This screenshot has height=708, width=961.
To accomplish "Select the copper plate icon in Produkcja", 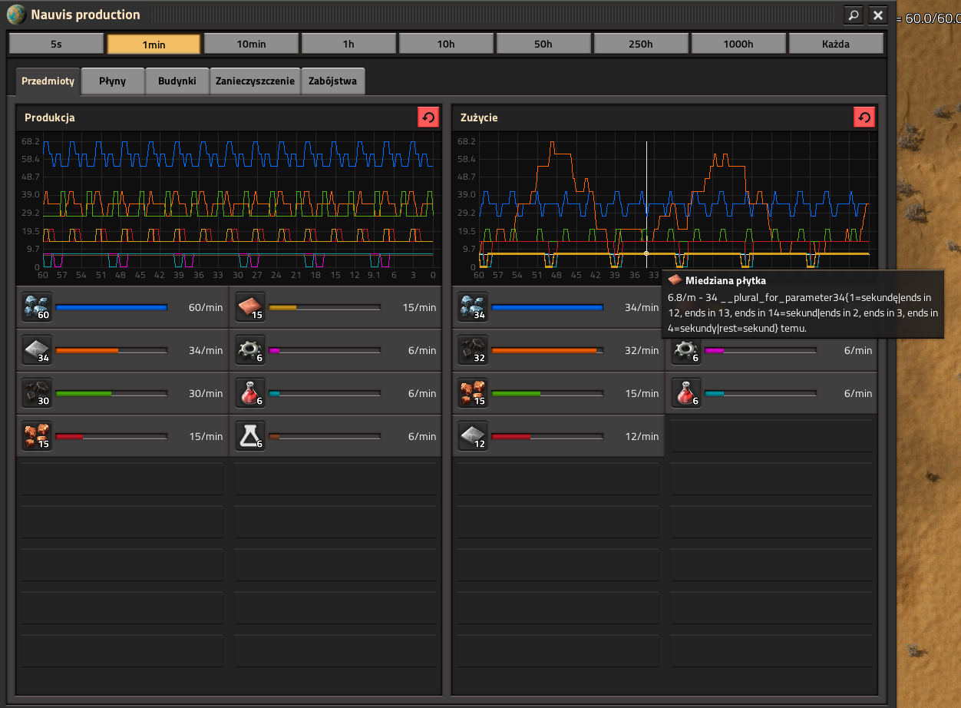I will pos(250,307).
